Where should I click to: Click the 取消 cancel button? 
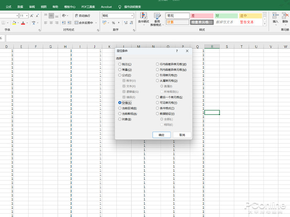click(x=182, y=135)
